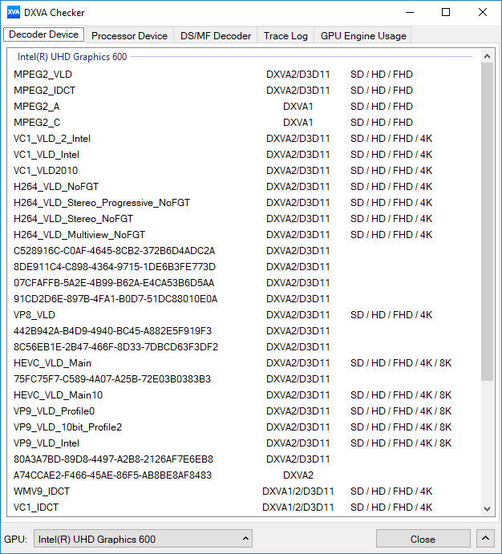Select the 442B942A-B4D9-4940-BC45-A882E5F919F3 row

tap(244, 331)
